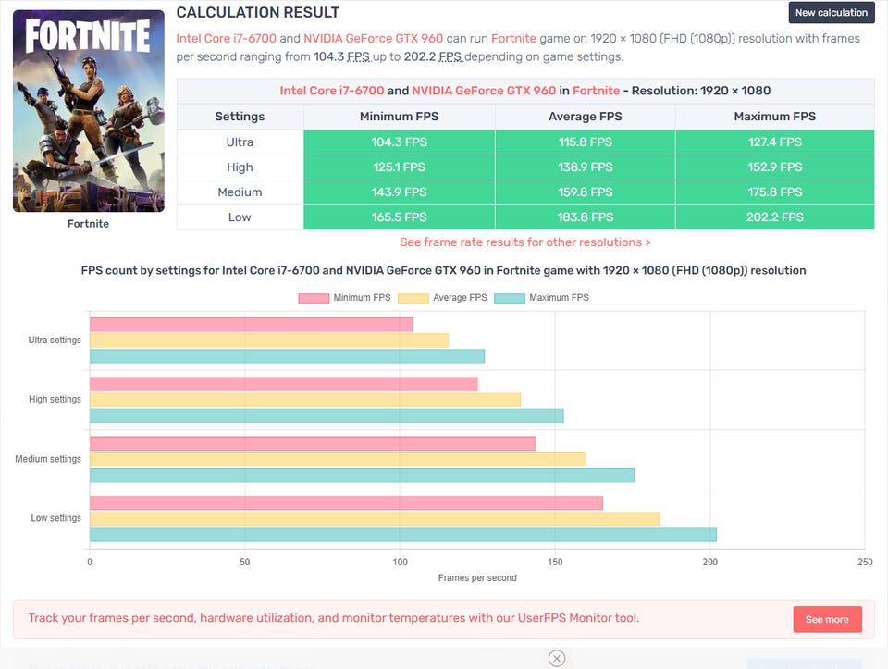Click the Medium settings chart axis label
This screenshot has height=669, width=888.
48,459
